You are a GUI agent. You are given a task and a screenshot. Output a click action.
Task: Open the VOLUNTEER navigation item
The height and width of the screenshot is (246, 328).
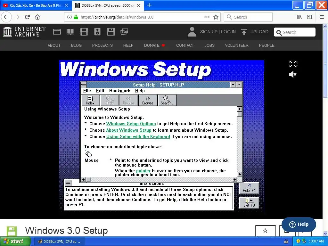237,45
